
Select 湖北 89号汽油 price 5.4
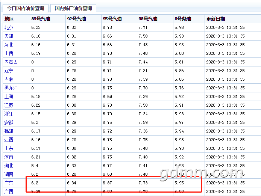pyautogui.click(x=35, y=166)
